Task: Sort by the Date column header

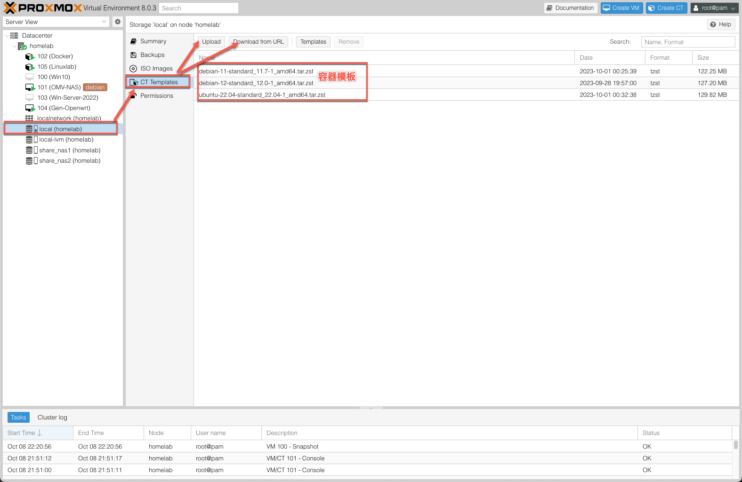Action: (x=610, y=58)
